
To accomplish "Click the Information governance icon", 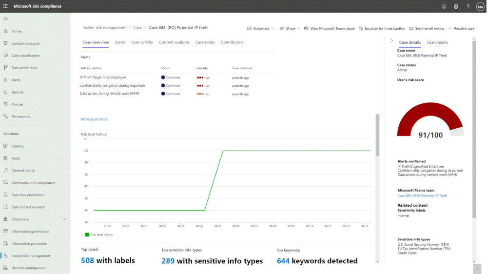I will coord(5,231).
